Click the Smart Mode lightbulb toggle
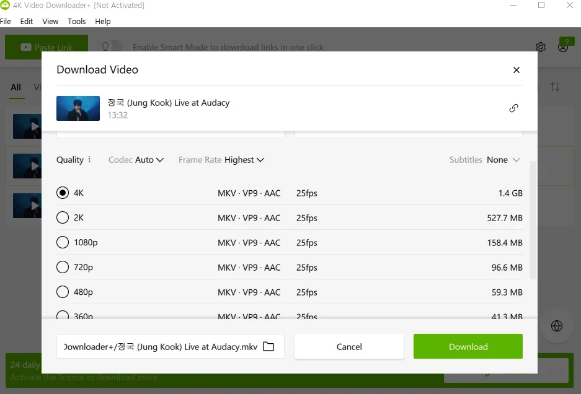Image resolution: width=581 pixels, height=394 pixels. (110, 46)
